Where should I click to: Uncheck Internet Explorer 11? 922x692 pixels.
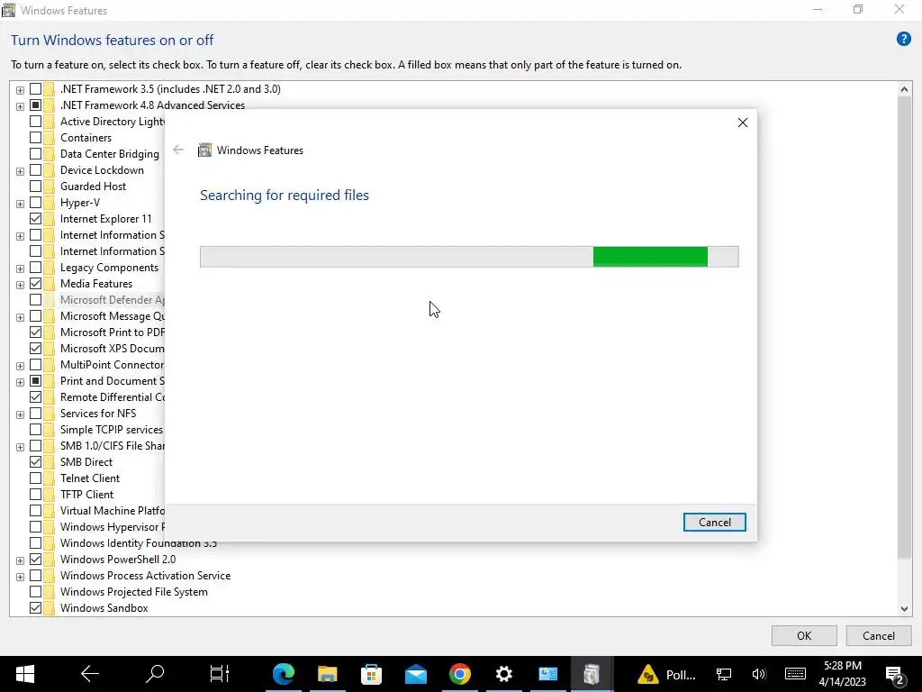35,219
